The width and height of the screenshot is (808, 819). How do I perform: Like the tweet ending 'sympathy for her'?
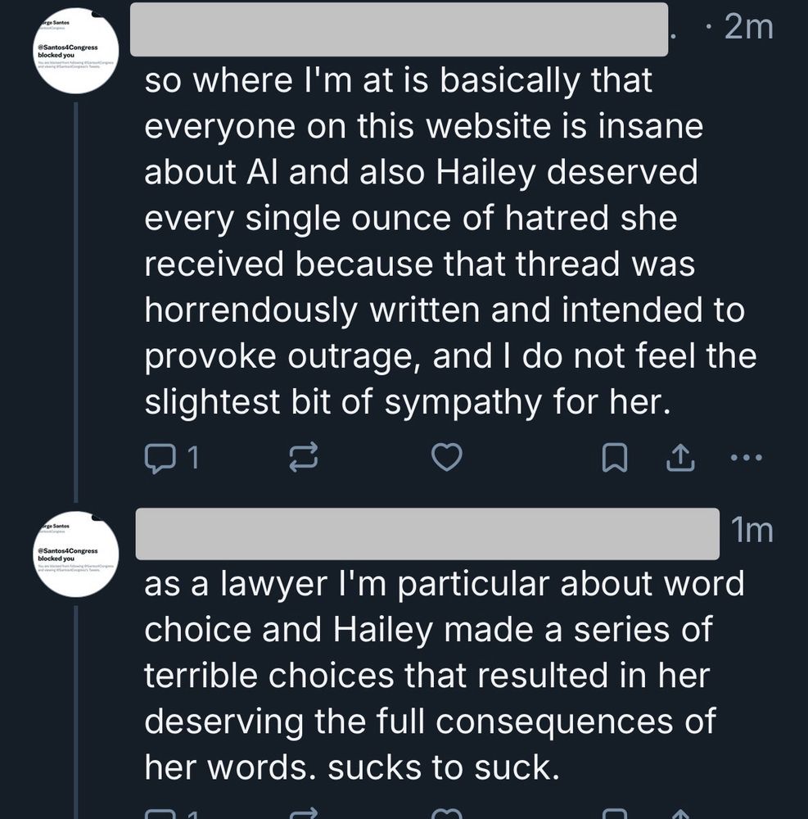point(446,459)
